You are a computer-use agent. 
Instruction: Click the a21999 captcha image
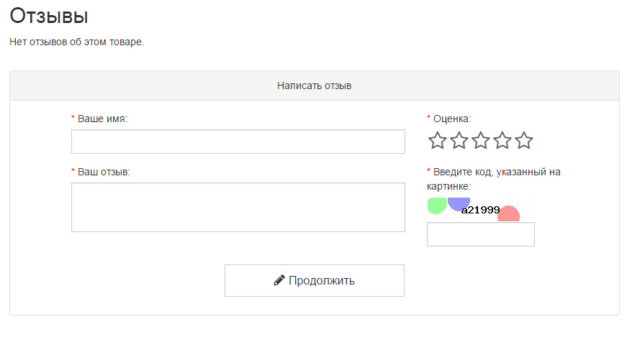point(480,210)
